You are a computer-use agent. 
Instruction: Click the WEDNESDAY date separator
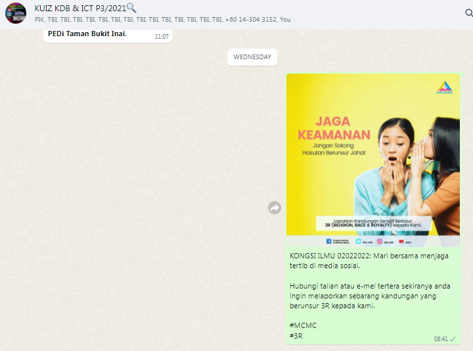(x=252, y=57)
